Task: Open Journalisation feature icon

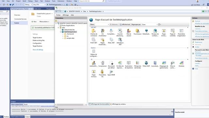Action: pyautogui.click(x=155, y=64)
